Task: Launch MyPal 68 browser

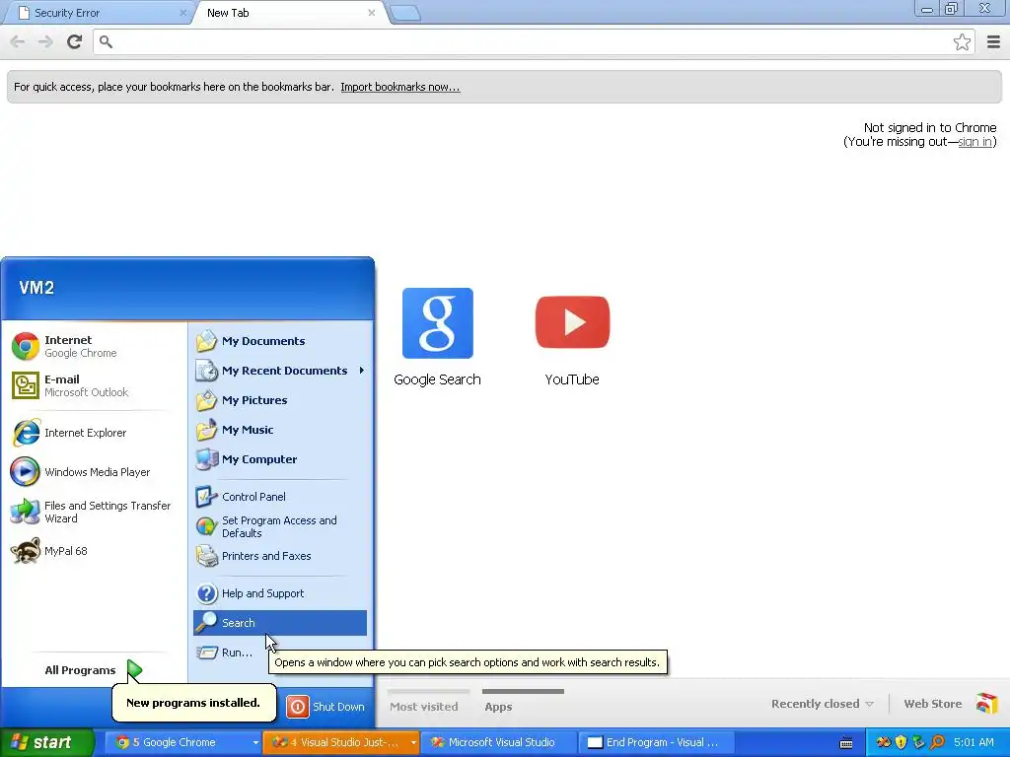Action: 94,551
